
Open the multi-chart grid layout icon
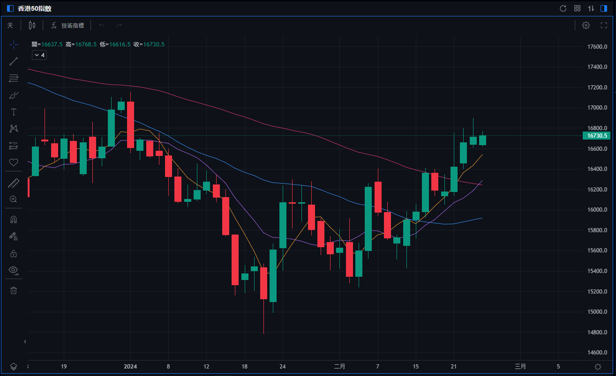click(x=577, y=8)
